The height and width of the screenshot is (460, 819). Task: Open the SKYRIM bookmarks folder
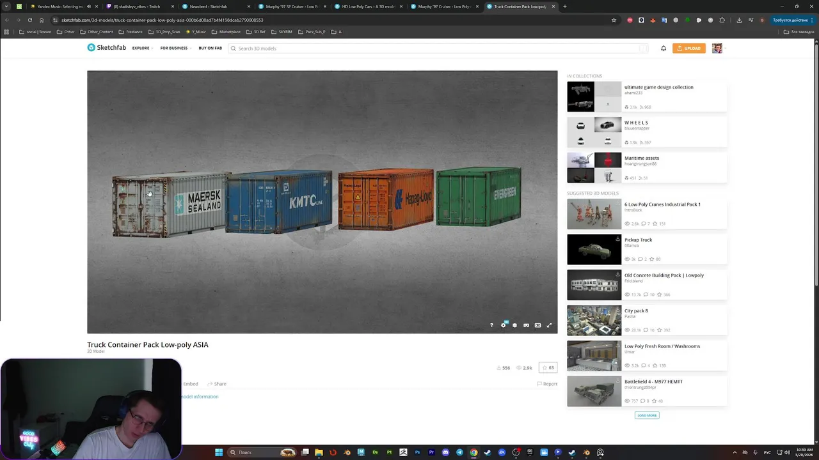point(282,32)
